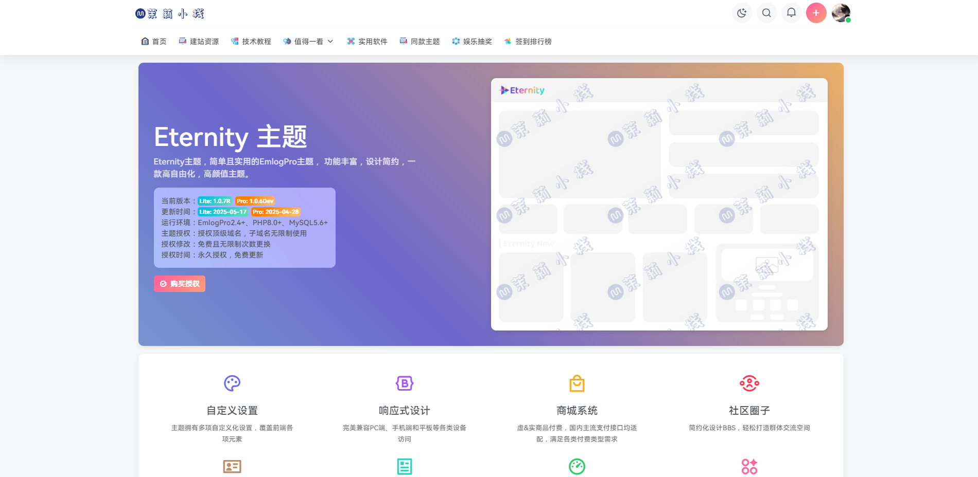Click the 购买授权 button

pos(180,284)
